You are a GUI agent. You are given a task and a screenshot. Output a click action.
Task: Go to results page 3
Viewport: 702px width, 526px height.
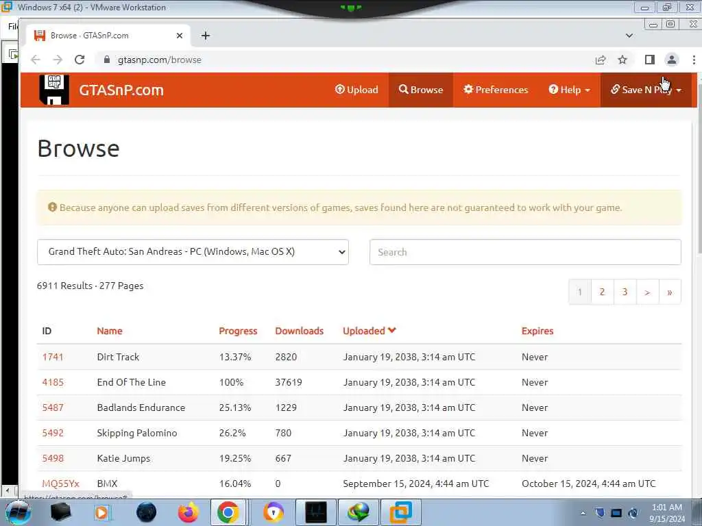click(x=625, y=292)
